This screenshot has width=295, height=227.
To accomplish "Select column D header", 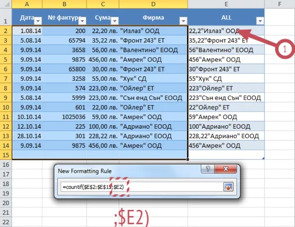I will click(x=153, y=4).
